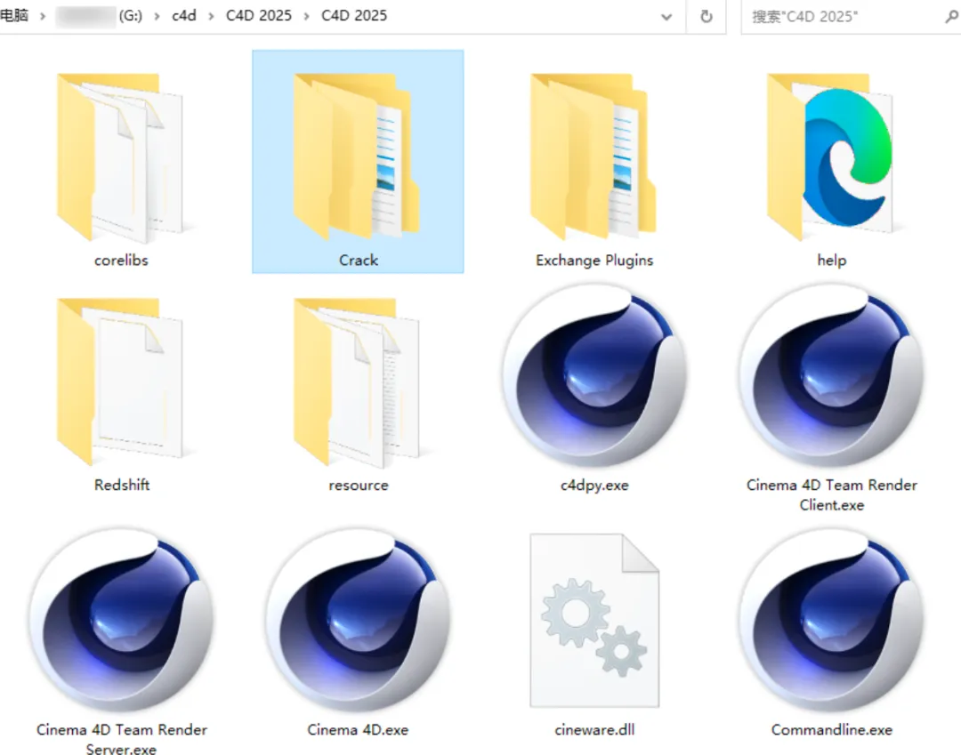Open the Crack folder icon
Image resolution: width=961 pixels, height=755 pixels.
coord(357,157)
